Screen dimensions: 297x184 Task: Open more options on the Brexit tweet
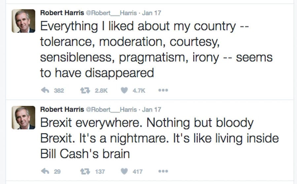[x=163, y=171]
